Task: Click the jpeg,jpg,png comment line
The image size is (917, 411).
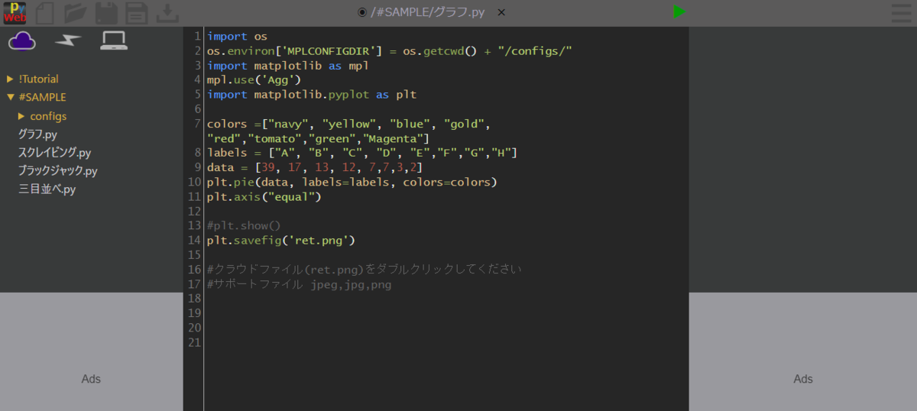Action: coord(299,284)
